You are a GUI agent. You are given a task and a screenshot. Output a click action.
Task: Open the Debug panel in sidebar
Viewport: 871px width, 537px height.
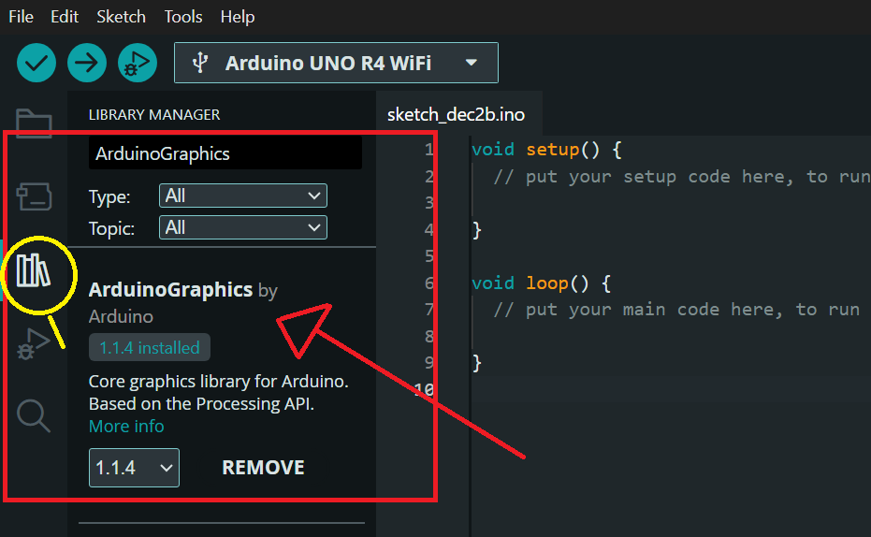pyautogui.click(x=34, y=343)
